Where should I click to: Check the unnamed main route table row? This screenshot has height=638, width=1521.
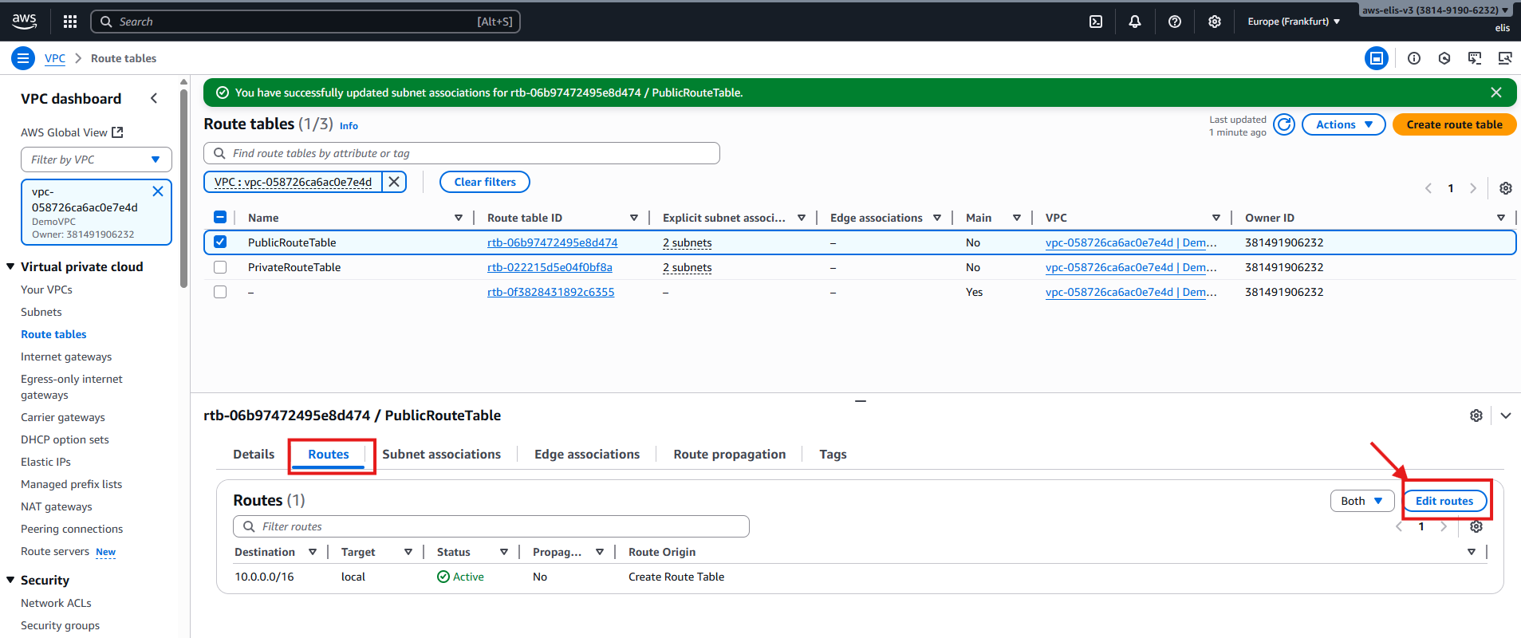220,292
